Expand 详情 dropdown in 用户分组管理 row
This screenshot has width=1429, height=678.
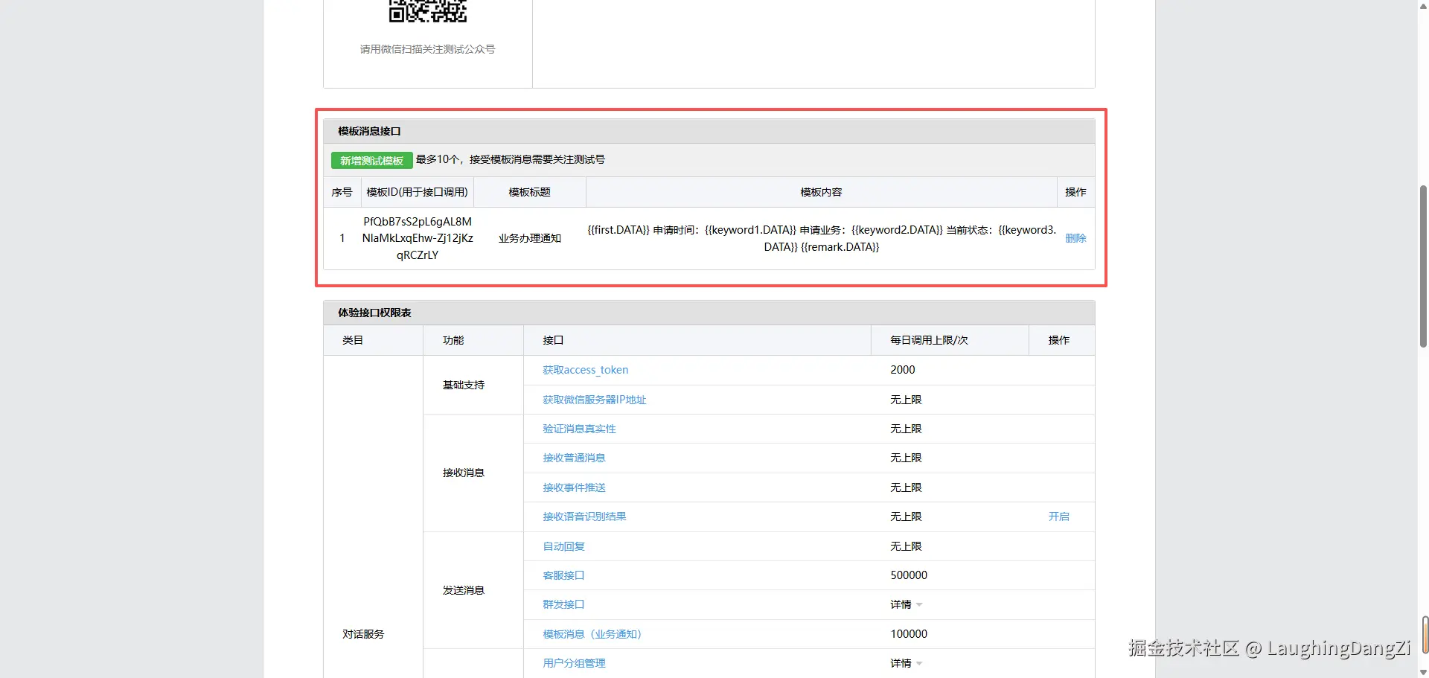tap(906, 663)
